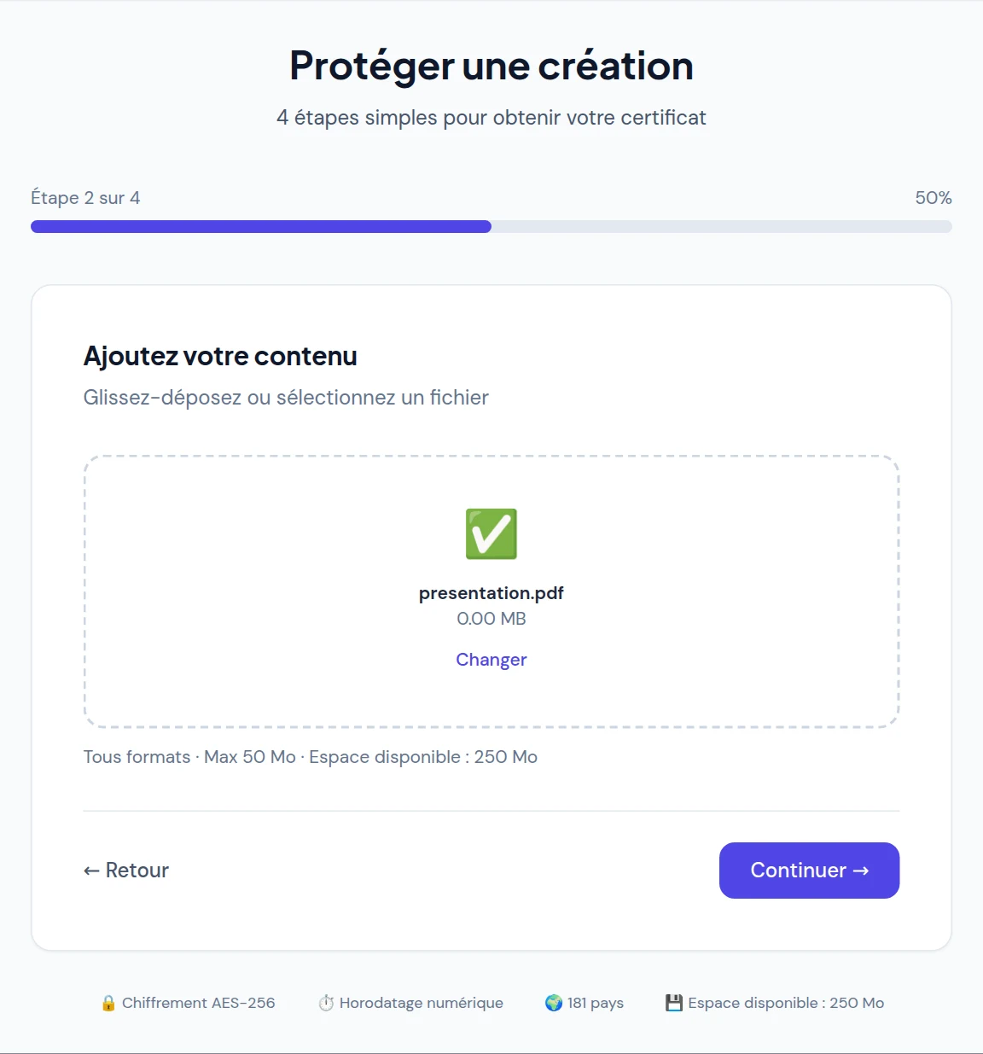Click the stopwatch icon beside Horodatage numérique
The width and height of the screenshot is (983, 1054).
click(326, 1003)
